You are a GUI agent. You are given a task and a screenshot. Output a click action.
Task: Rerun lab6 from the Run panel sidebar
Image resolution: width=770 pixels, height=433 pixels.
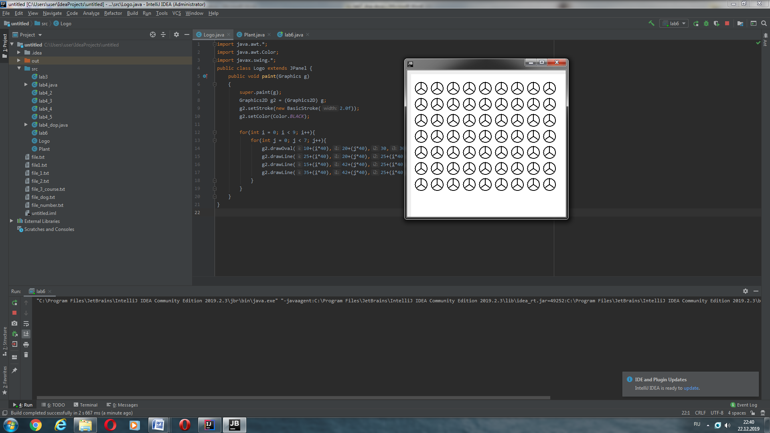point(14,303)
